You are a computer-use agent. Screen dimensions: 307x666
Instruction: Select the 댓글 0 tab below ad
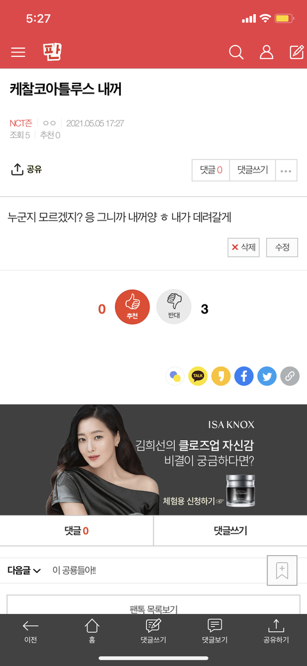pos(77,531)
